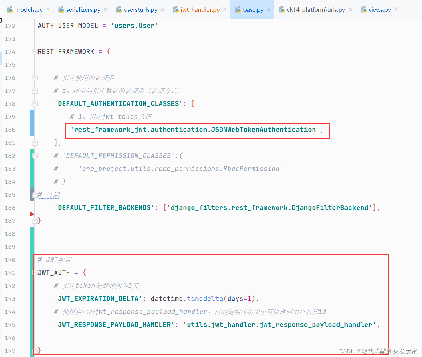Open the jwt_handler.py tab
422x357 pixels.
coord(200,10)
